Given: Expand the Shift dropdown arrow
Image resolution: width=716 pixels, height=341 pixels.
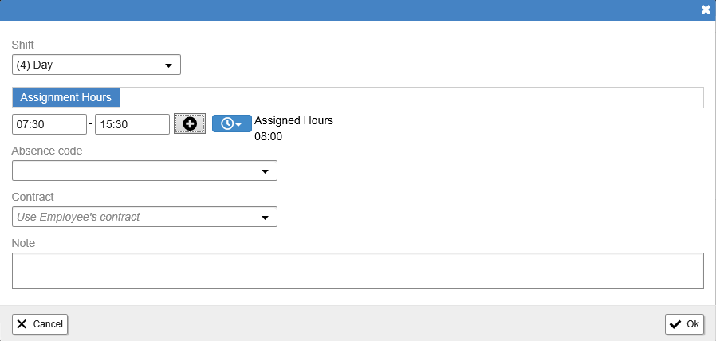Looking at the screenshot, I should click(x=168, y=65).
